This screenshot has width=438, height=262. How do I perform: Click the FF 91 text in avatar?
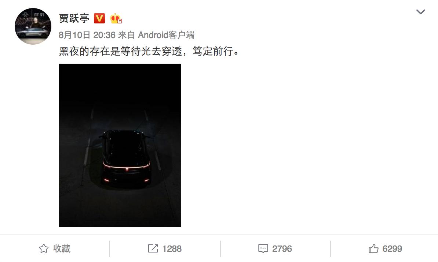tap(39, 15)
